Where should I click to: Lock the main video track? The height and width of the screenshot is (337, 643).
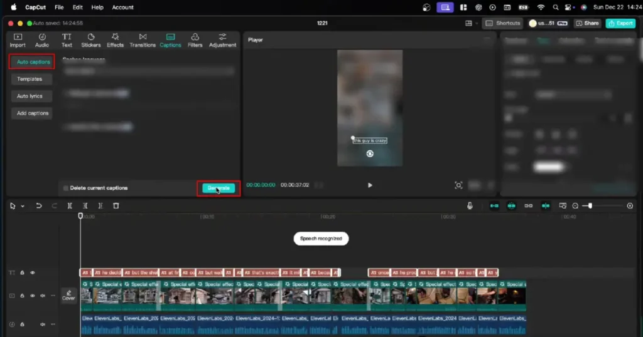(x=22, y=296)
